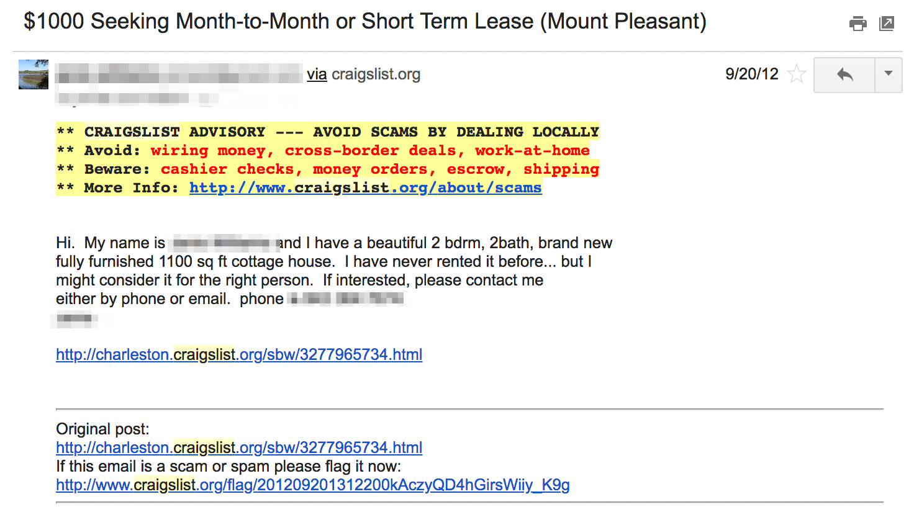Open the craigslist.org/about/scams link
Viewport: 914px width, 525px height.
[x=366, y=187]
